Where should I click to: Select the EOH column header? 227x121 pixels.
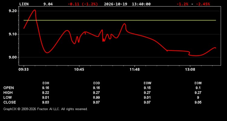[46, 83]
